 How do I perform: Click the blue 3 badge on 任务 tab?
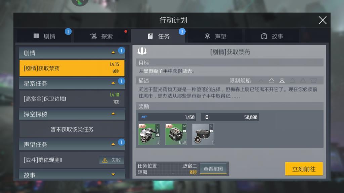(182, 32)
